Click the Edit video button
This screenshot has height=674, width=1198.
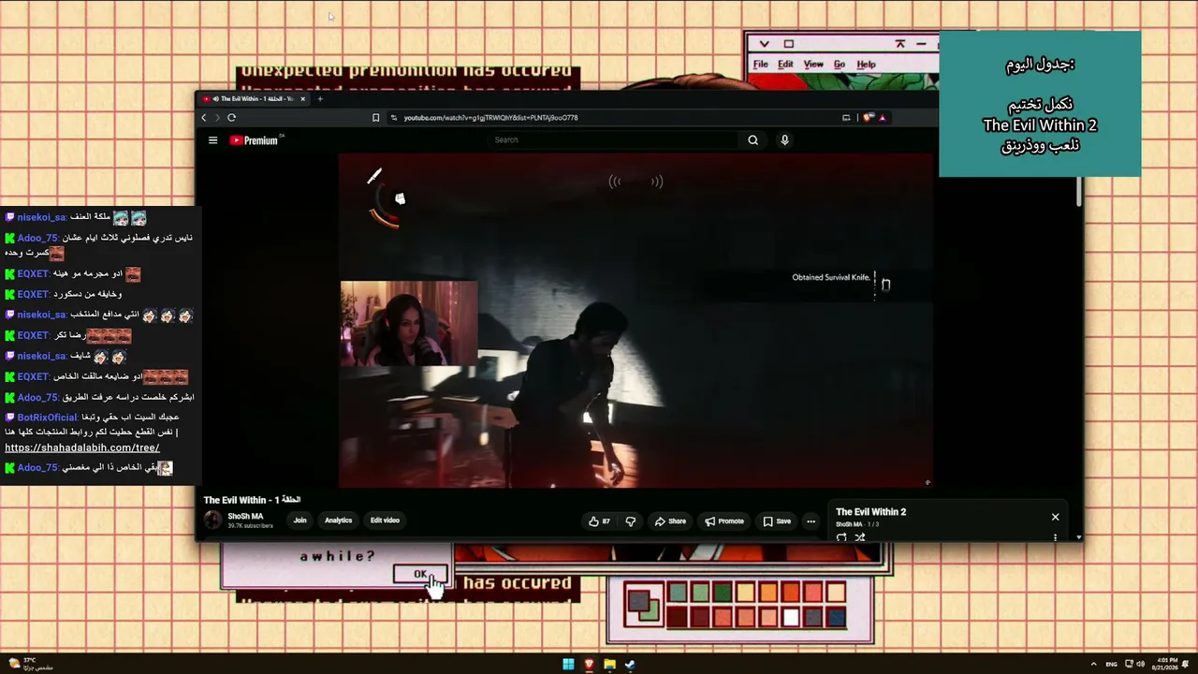[x=385, y=520]
